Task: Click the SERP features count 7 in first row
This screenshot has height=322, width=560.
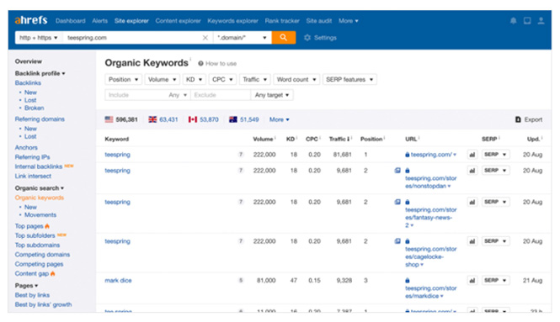Action: (x=241, y=155)
